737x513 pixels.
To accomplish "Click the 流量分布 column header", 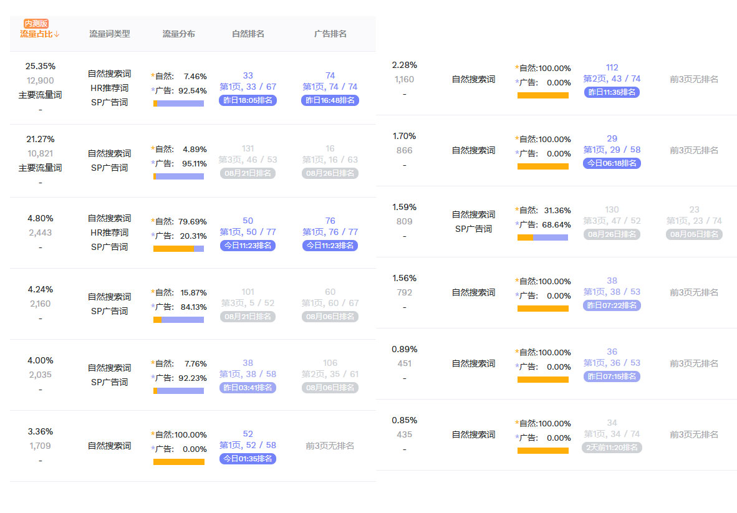I will coord(179,34).
